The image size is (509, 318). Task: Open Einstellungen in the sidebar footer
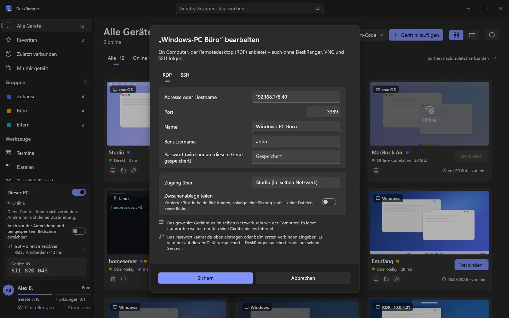pyautogui.click(x=36, y=307)
